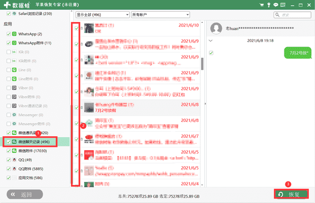Select 微信聊天记录 (496) in sidebar
The image size is (315, 203).
[34, 142]
